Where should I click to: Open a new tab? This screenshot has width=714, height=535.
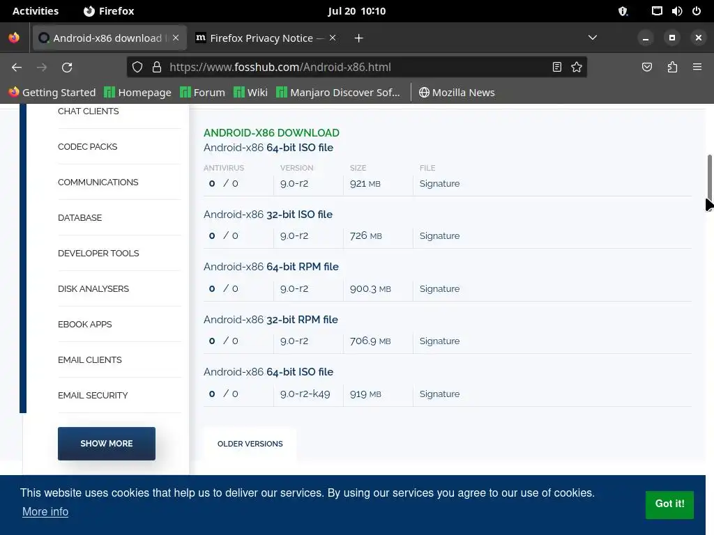359,38
